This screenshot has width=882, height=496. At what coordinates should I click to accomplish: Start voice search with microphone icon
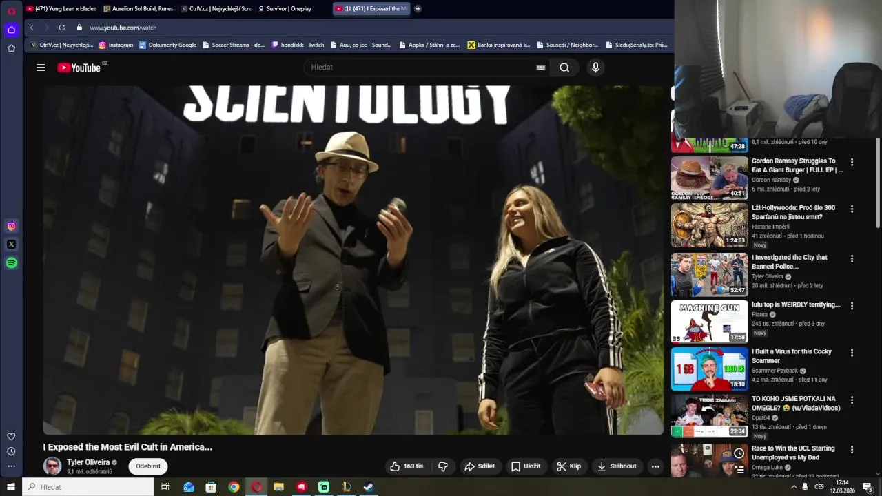pyautogui.click(x=595, y=68)
